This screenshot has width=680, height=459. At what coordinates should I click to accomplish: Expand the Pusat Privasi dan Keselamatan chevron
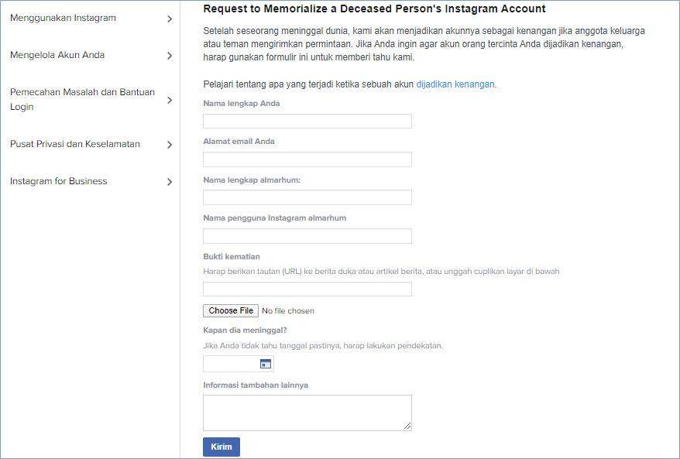[x=170, y=145]
